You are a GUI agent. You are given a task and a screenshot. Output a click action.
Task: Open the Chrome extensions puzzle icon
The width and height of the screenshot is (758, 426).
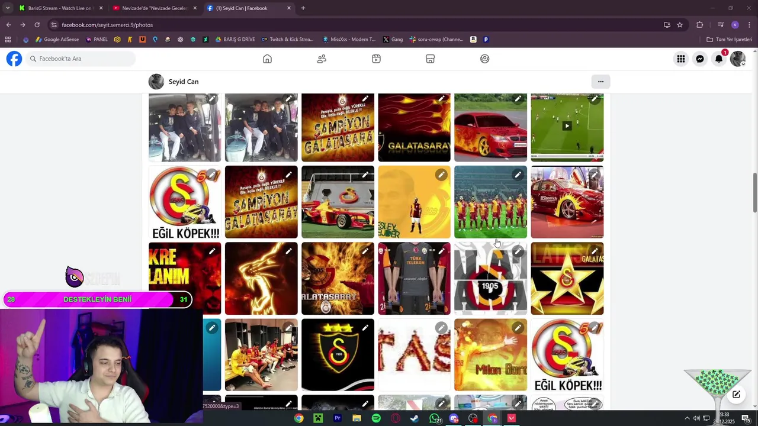coord(700,25)
